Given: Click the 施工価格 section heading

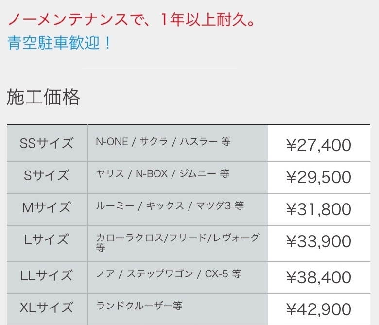Looking at the screenshot, I should (43, 98).
